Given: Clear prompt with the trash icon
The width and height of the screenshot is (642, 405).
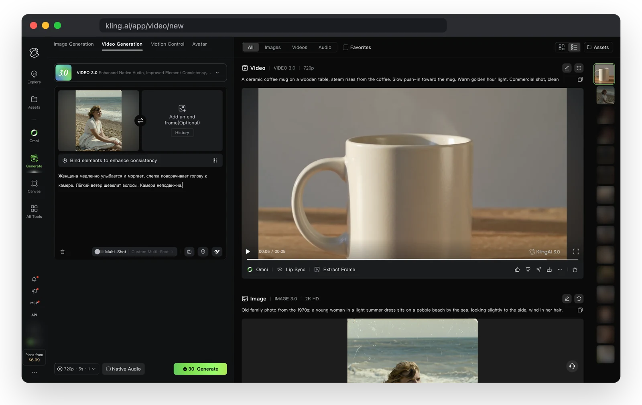Looking at the screenshot, I should (x=63, y=252).
